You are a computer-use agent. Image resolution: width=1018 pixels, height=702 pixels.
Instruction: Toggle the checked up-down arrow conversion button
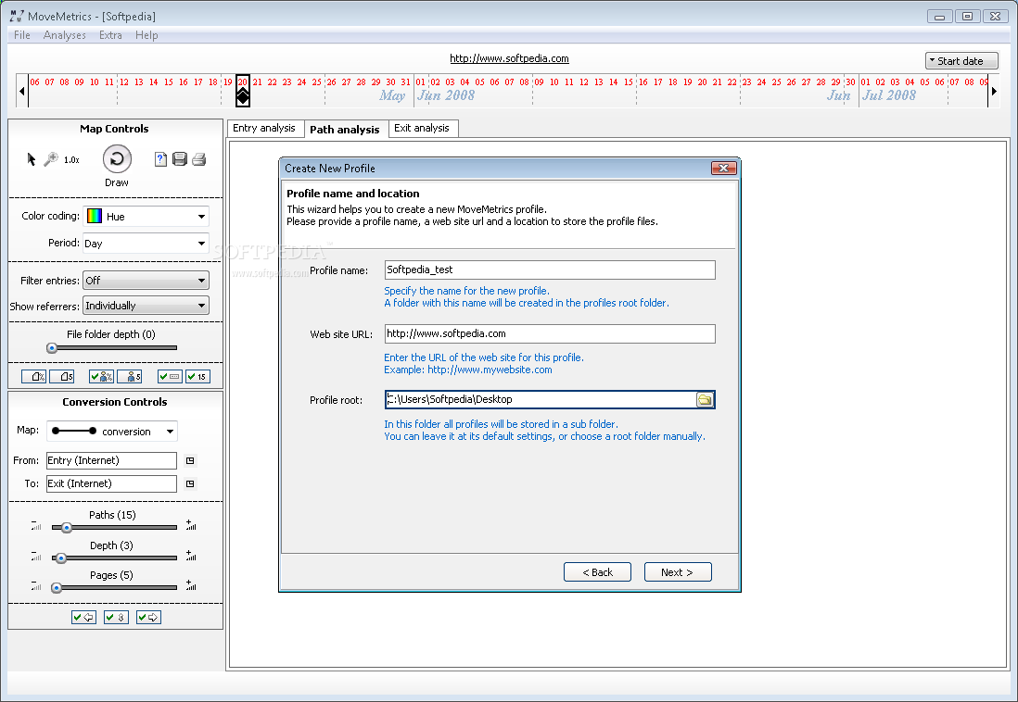(116, 618)
